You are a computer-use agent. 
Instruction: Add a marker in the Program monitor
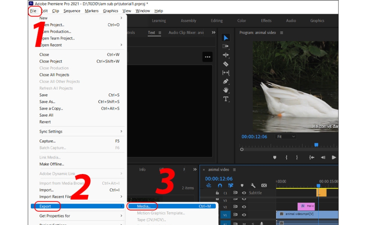tap(275, 157)
